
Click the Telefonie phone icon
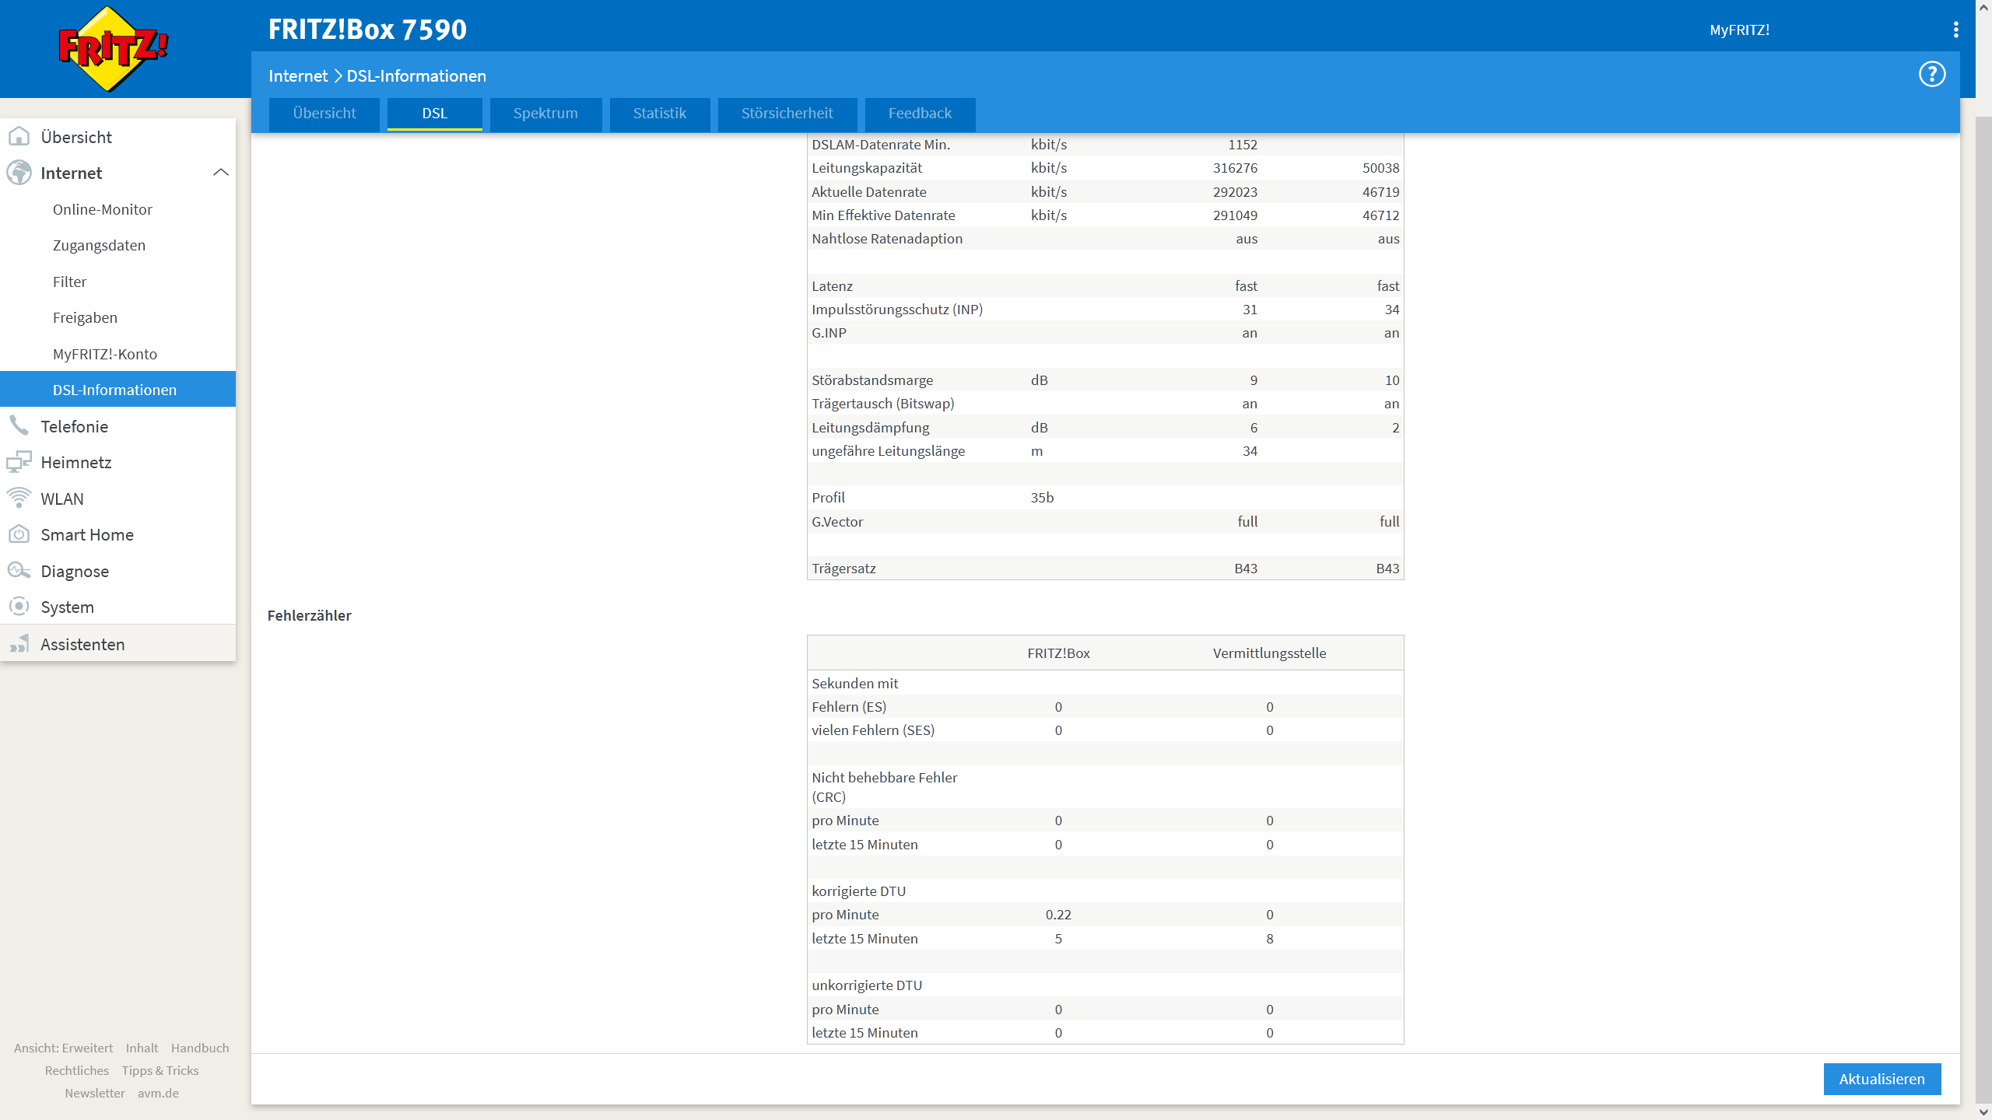19,426
